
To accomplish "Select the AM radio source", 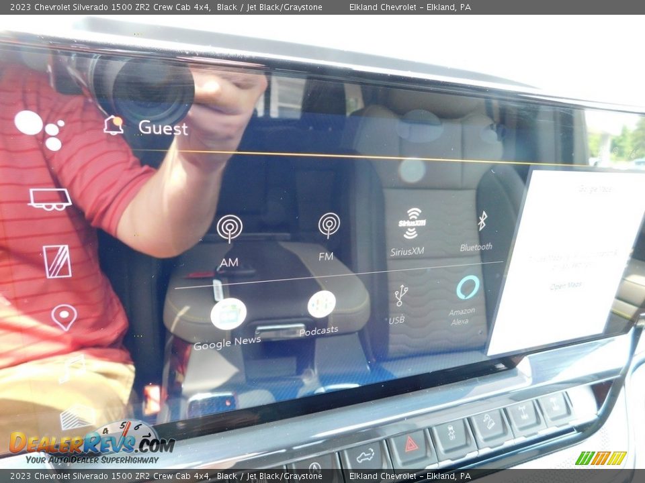I will pos(230,241).
